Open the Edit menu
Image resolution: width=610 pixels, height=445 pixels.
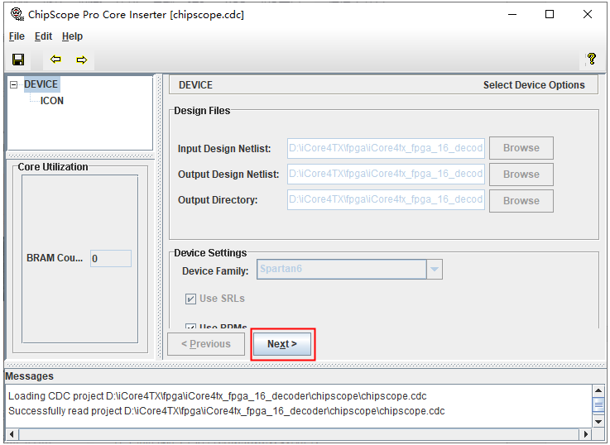[x=43, y=36]
